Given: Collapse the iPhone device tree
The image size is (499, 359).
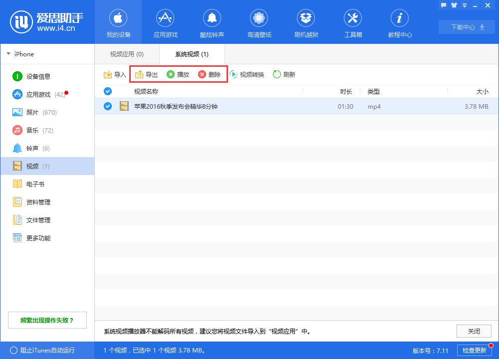Looking at the screenshot, I should coord(8,54).
